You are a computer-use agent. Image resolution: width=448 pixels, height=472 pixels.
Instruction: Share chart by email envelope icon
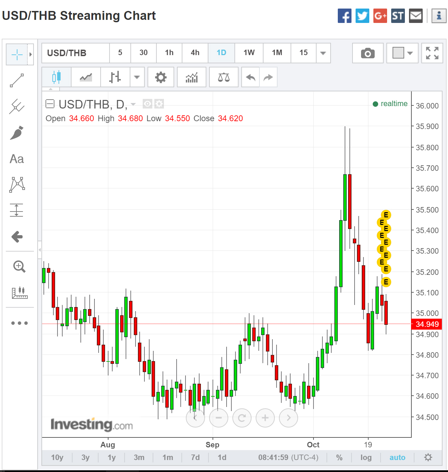point(416,16)
